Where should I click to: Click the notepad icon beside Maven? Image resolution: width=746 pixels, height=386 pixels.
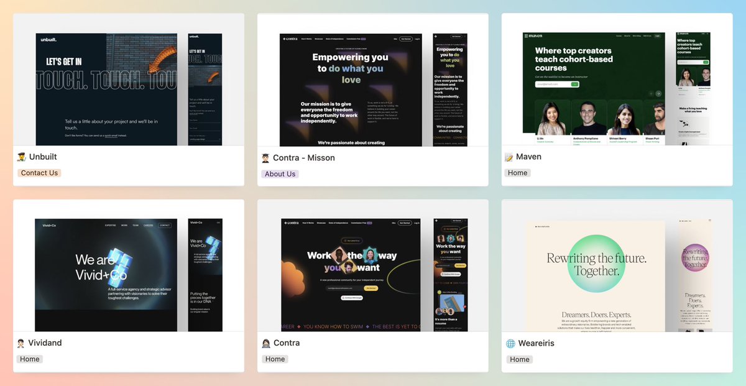(510, 157)
